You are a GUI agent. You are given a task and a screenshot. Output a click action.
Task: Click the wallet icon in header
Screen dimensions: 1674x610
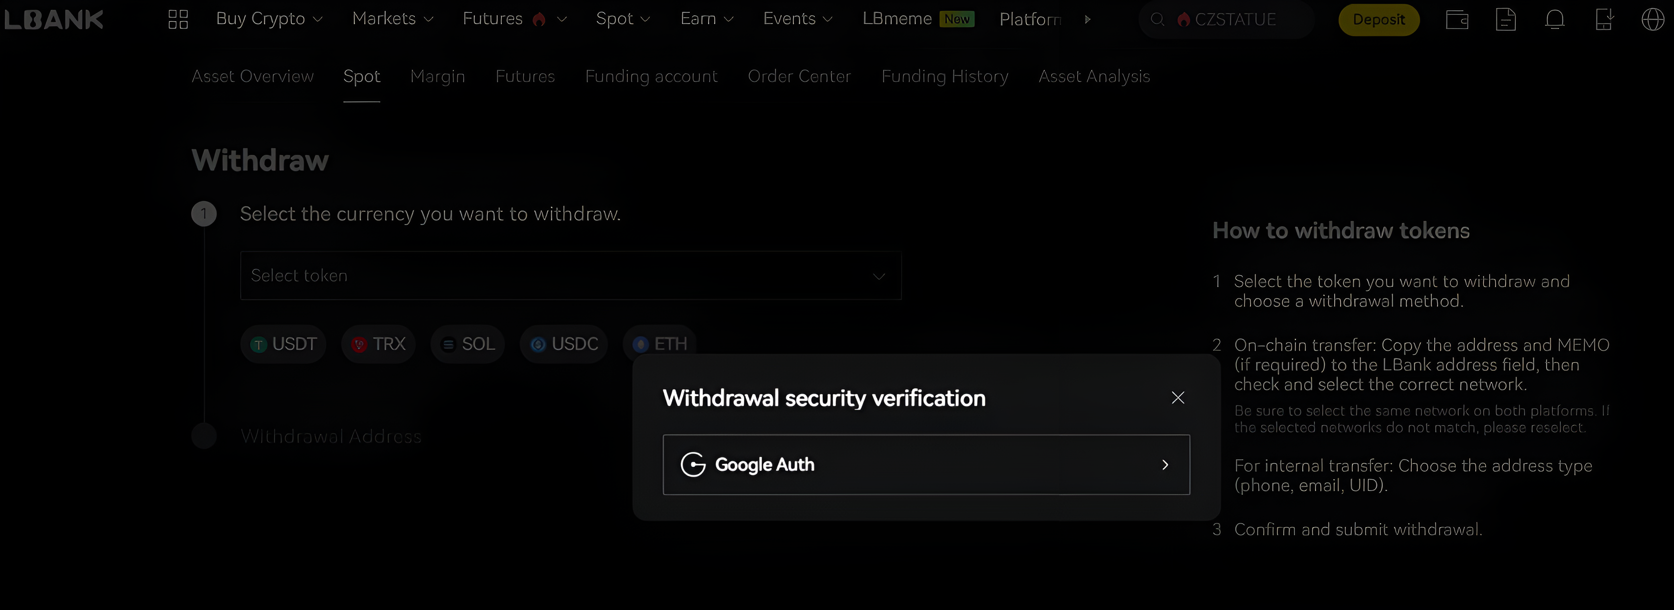pos(1457,20)
